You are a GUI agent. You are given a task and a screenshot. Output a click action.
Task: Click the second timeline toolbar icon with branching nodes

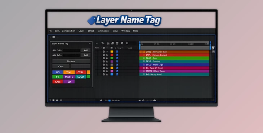coord(103,43)
